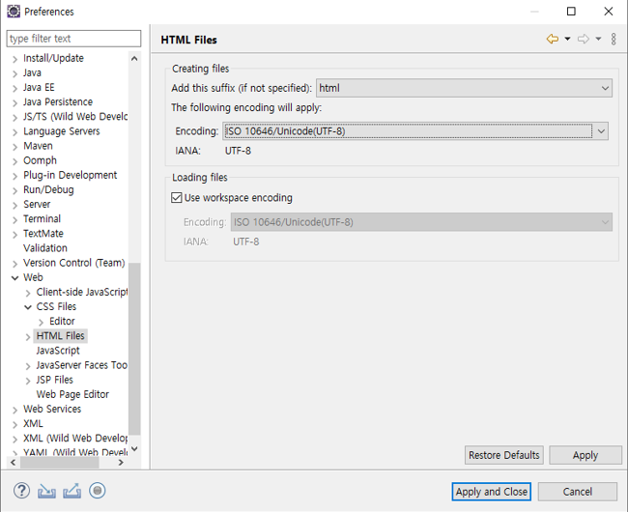
Task: Close the Preferences window
Action: (609, 12)
